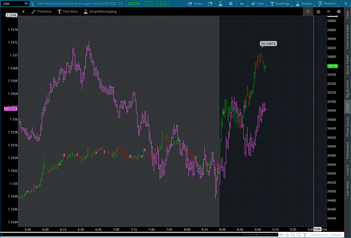Open chart settings gear in top toolbar
This screenshot has height=238, width=351.
coord(231,3)
